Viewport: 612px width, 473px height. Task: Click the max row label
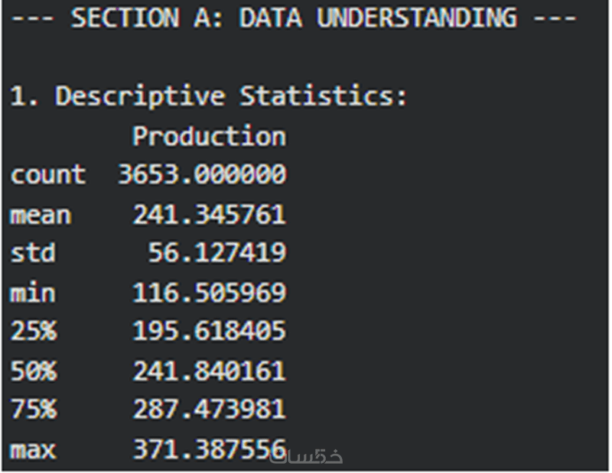32,450
